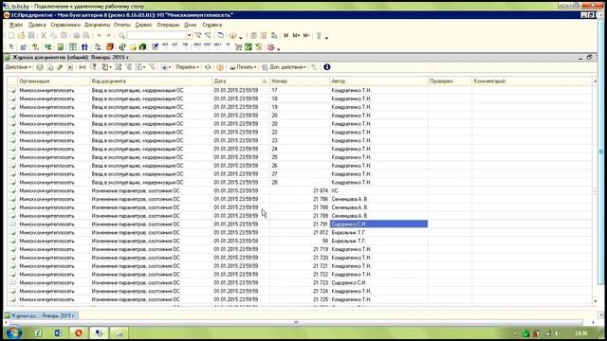Select the highlighted Сидоренко С.И. cell
The height and width of the screenshot is (341, 607).
(x=378, y=224)
